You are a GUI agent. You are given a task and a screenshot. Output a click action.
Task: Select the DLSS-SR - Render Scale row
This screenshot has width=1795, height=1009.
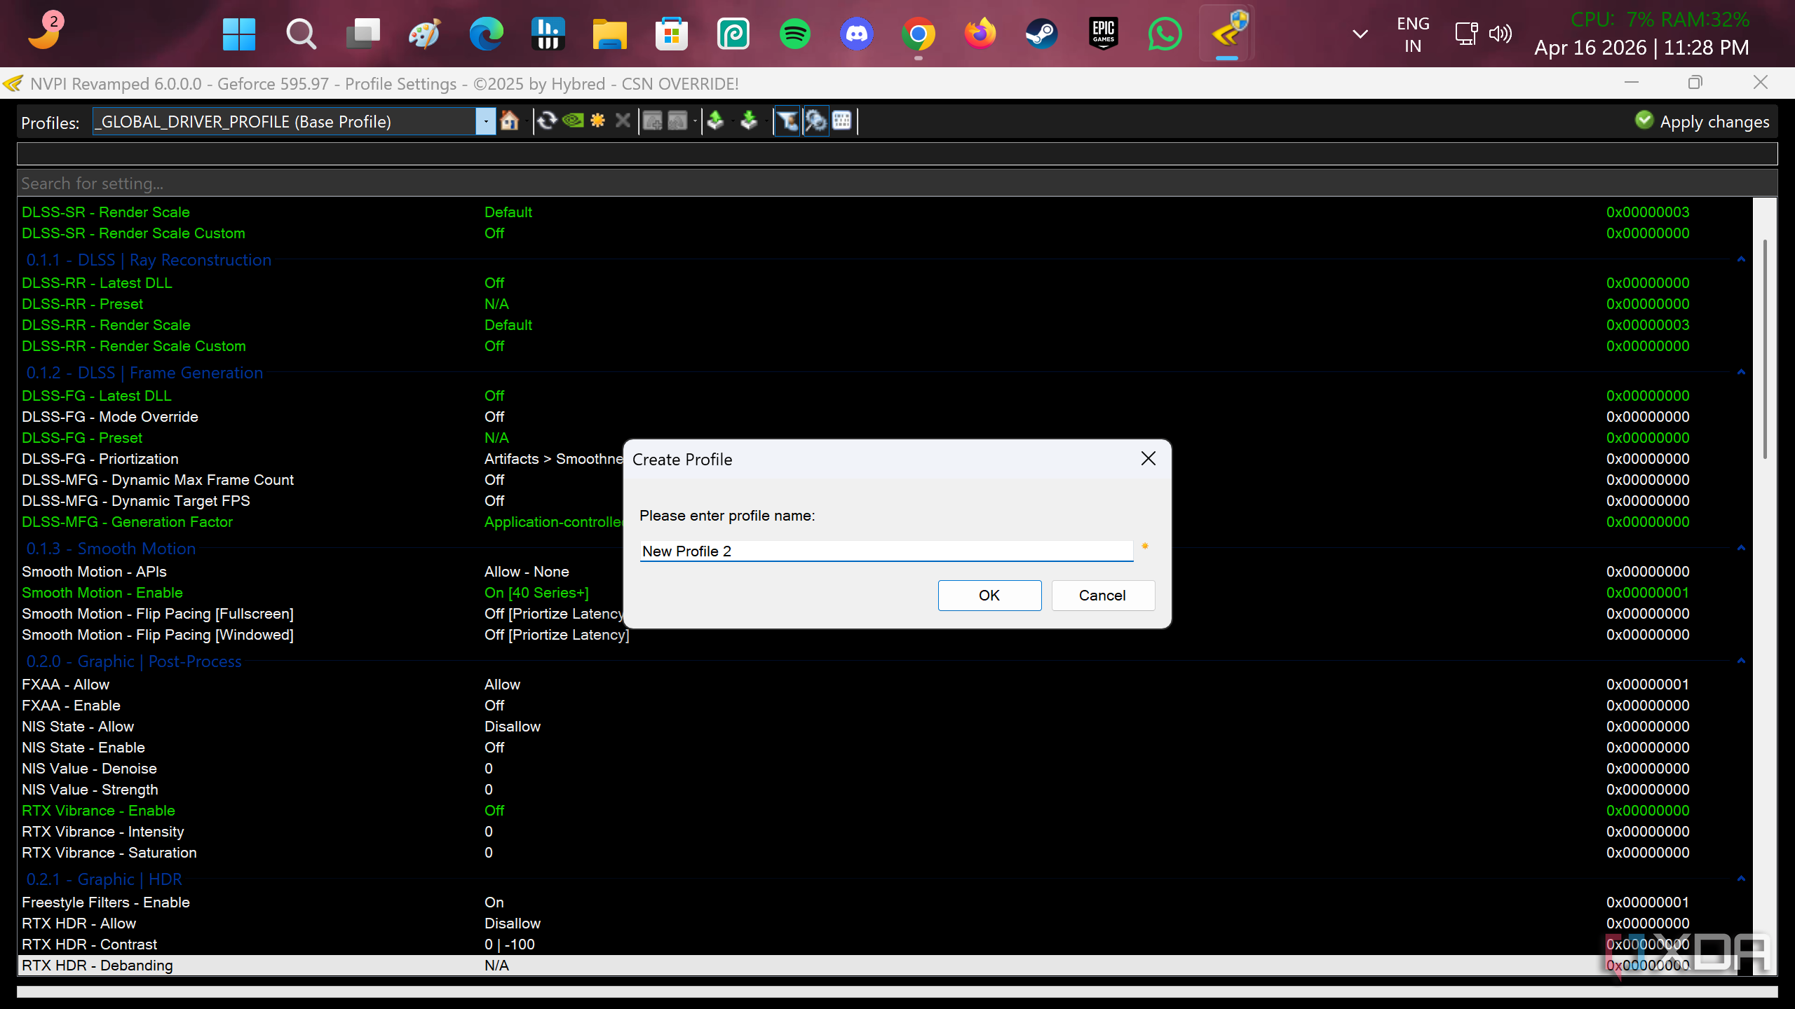coord(886,212)
